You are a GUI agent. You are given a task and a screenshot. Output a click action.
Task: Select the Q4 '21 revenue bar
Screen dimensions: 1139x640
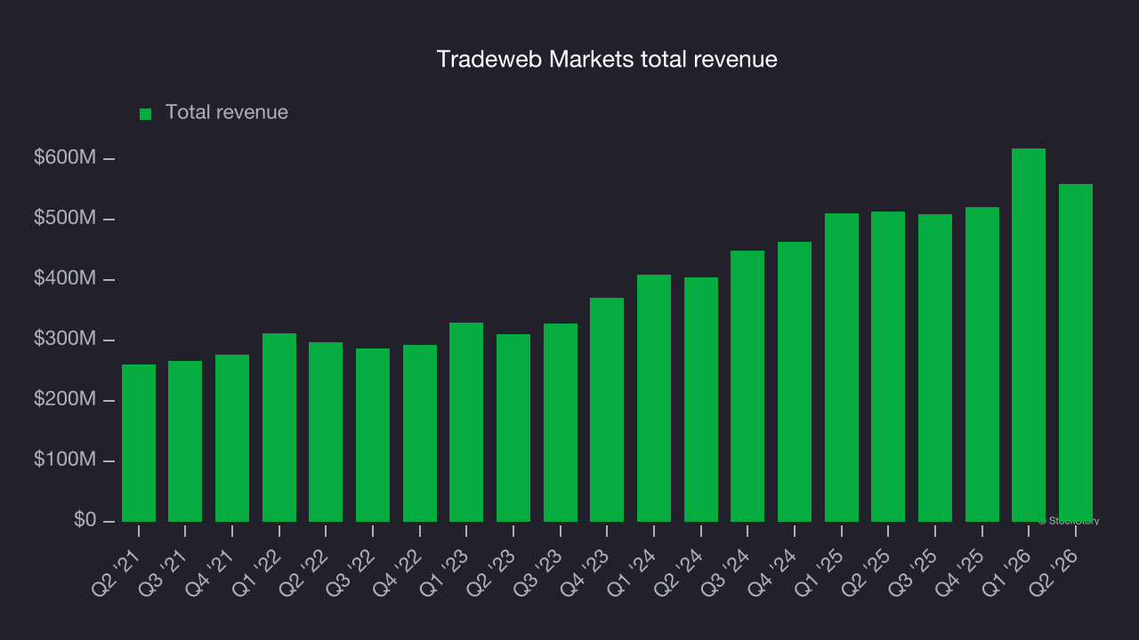(232, 438)
